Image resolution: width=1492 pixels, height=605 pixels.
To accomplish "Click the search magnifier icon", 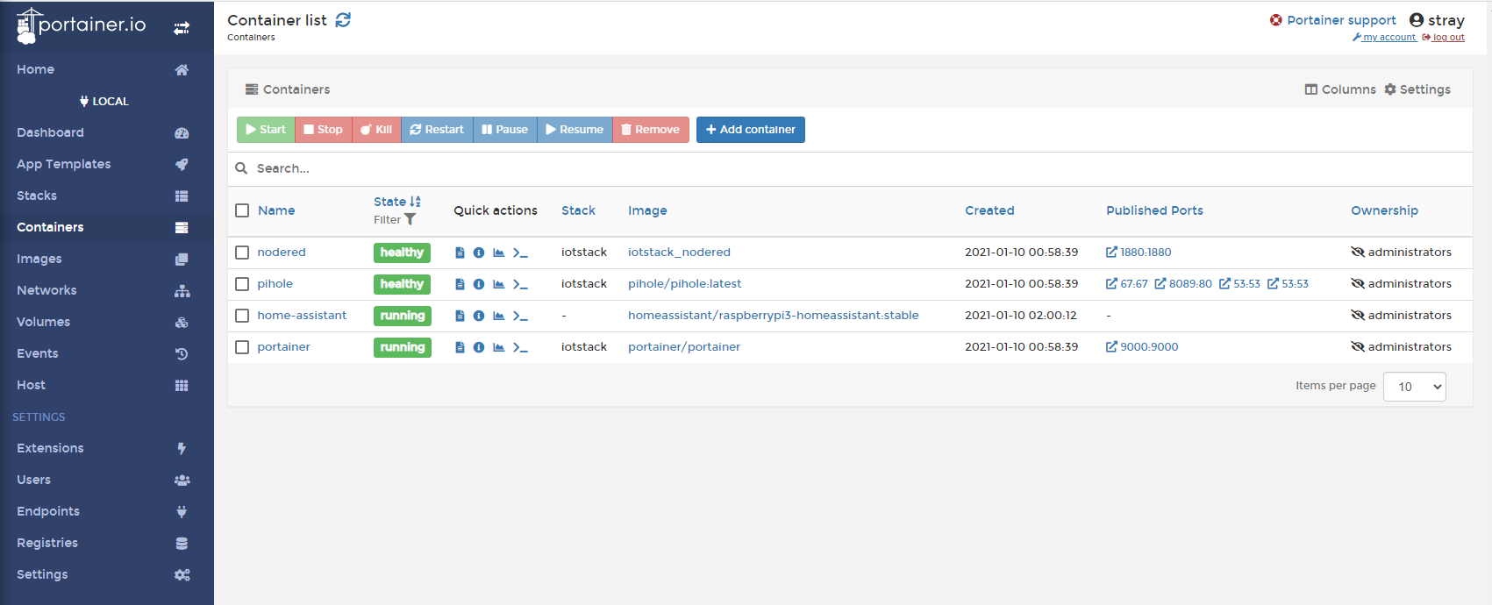I will (241, 168).
